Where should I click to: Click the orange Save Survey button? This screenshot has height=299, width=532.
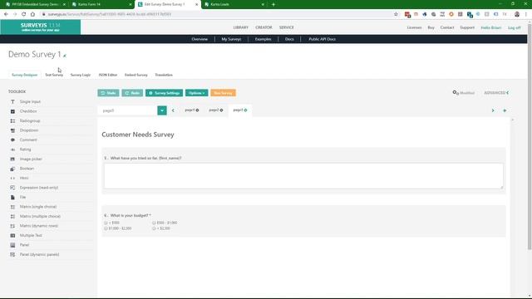(223, 93)
